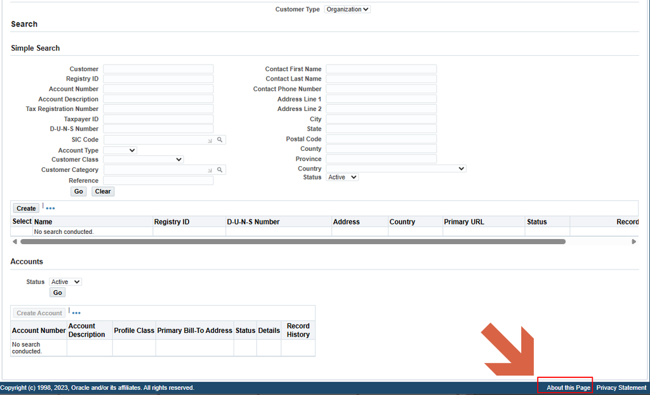The width and height of the screenshot is (650, 395).
Task: Focus the Address Line 2 field
Action: [x=381, y=109]
